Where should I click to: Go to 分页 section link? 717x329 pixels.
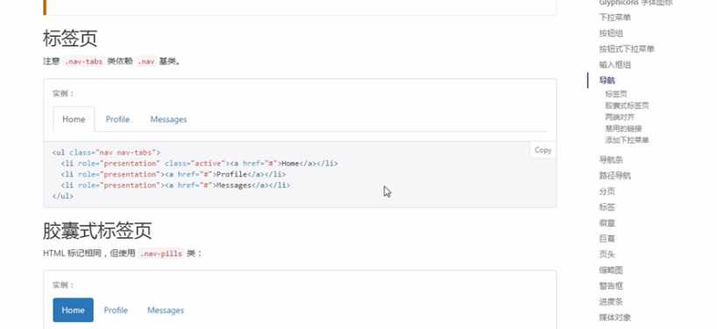pos(607,192)
